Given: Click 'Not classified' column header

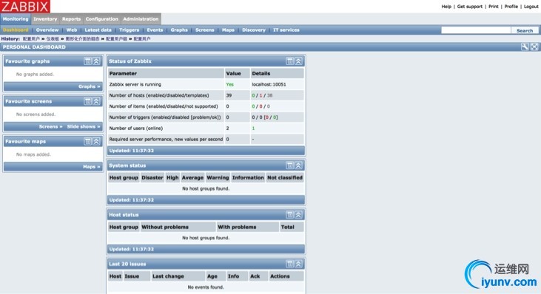Looking at the screenshot, I should tap(285, 177).
